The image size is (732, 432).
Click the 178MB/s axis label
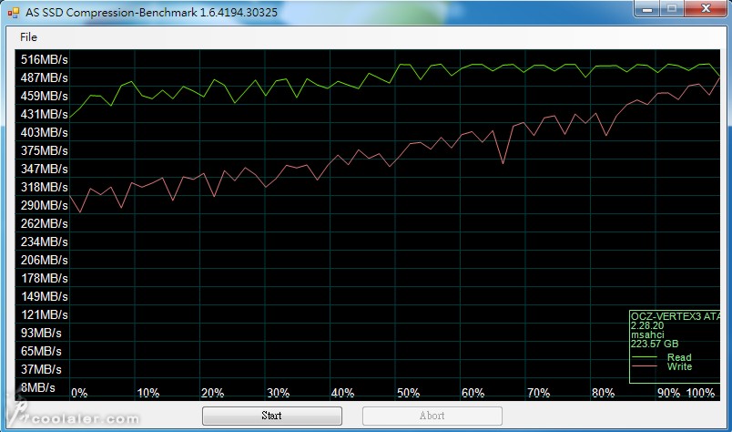pyautogui.click(x=44, y=278)
